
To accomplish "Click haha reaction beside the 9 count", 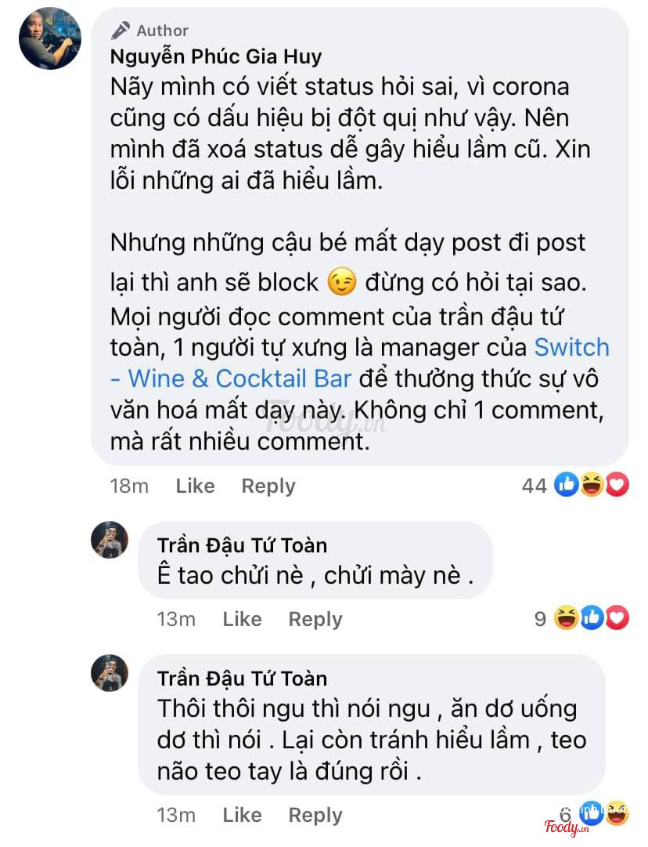I will coord(567,618).
